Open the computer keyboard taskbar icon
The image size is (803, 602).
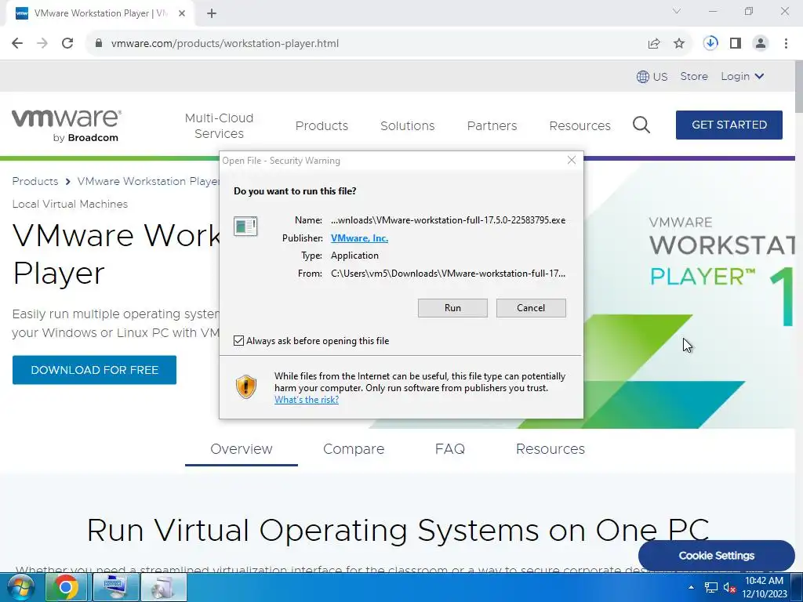[x=114, y=587]
